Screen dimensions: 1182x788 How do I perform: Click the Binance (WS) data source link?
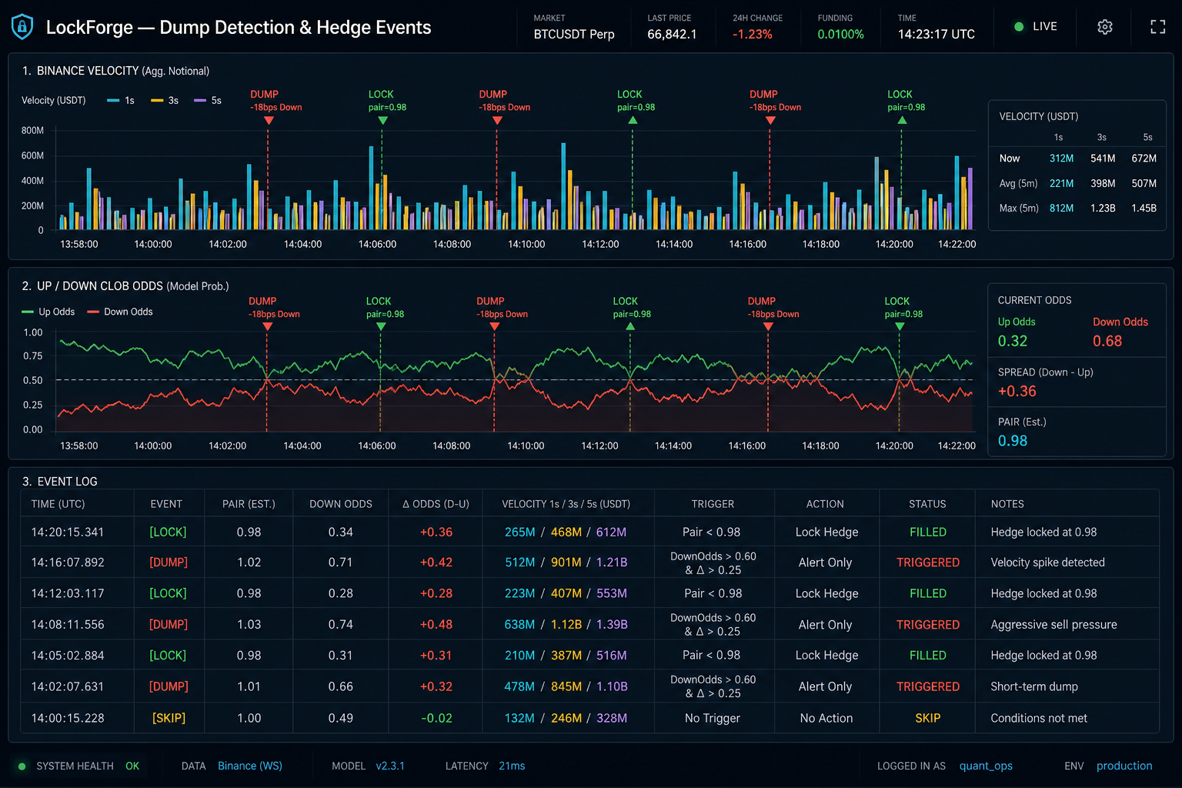tap(250, 766)
